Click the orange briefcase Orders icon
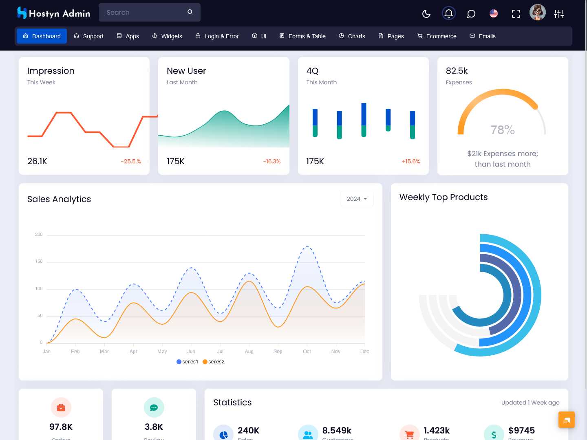 coord(61,407)
